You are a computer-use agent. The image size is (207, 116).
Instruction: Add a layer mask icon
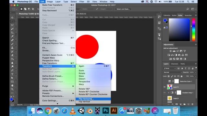pos(177,104)
